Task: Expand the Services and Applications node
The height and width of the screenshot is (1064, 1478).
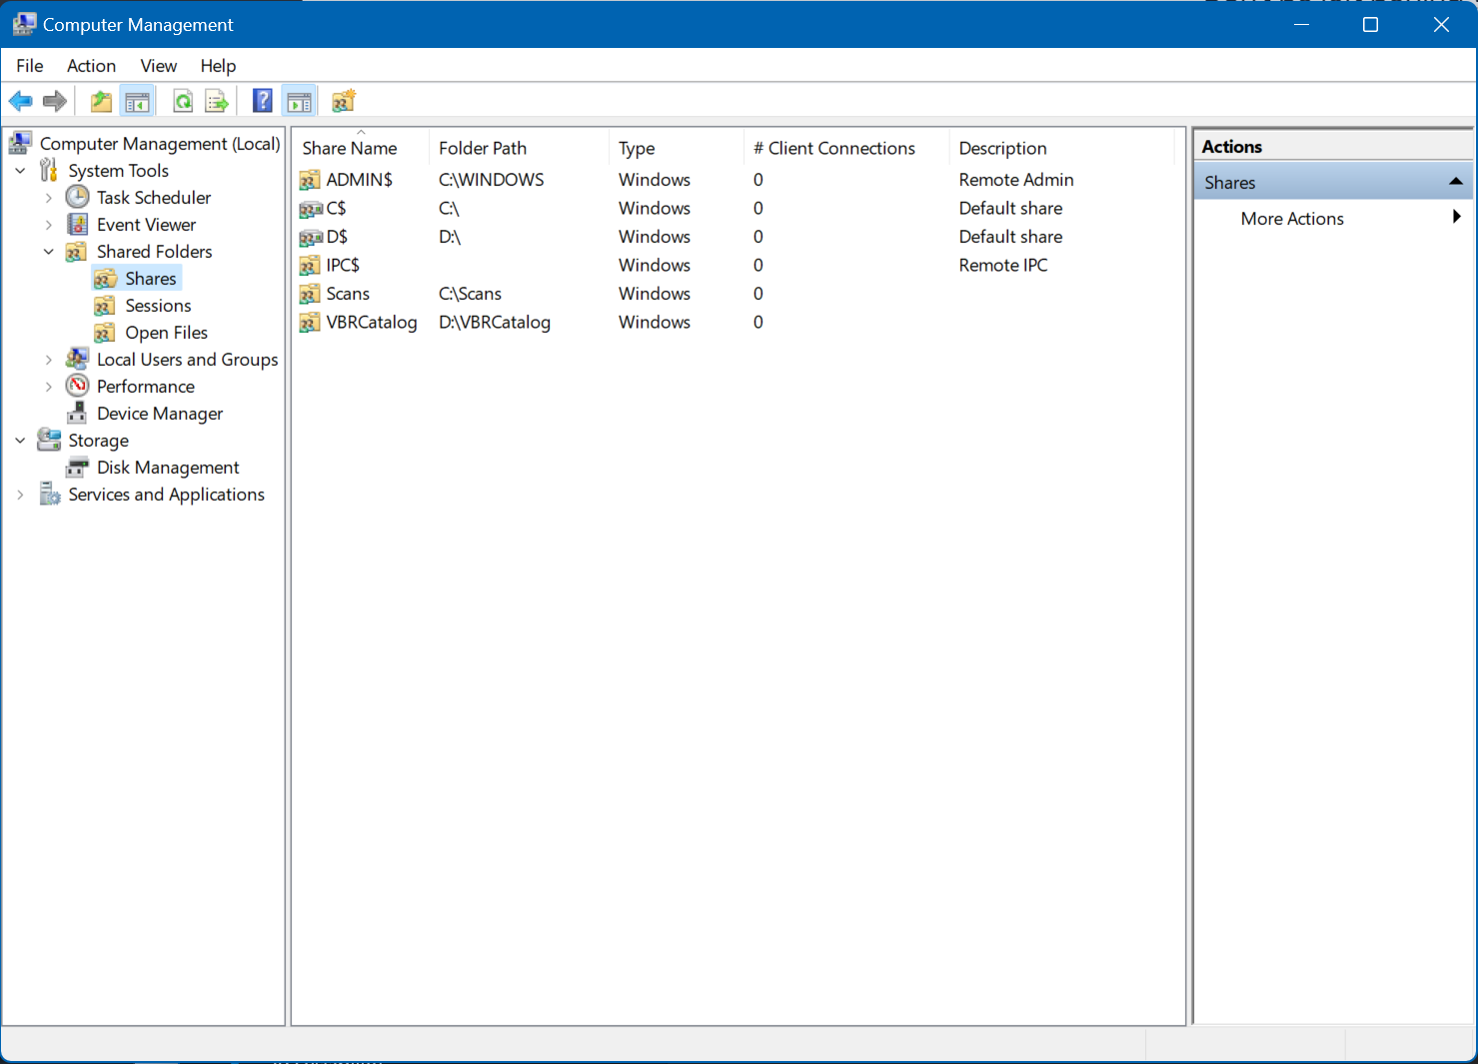Action: [20, 494]
